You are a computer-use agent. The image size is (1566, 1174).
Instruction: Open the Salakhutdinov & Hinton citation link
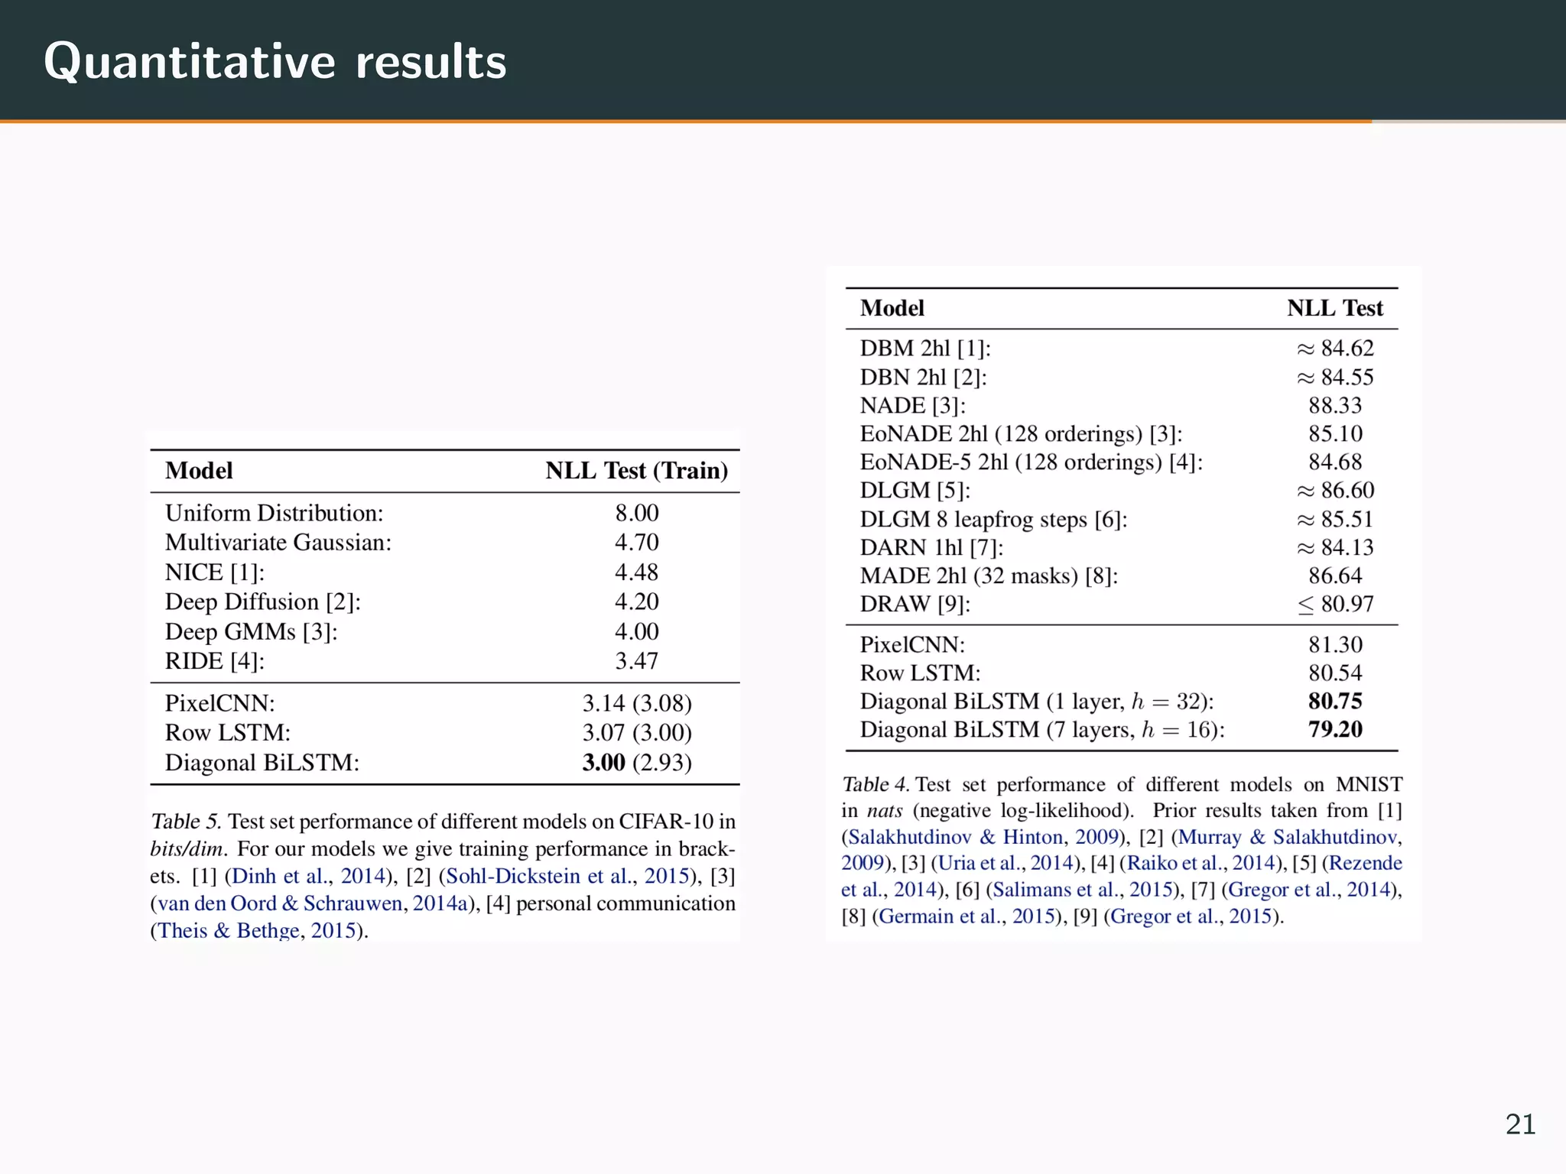[983, 837]
